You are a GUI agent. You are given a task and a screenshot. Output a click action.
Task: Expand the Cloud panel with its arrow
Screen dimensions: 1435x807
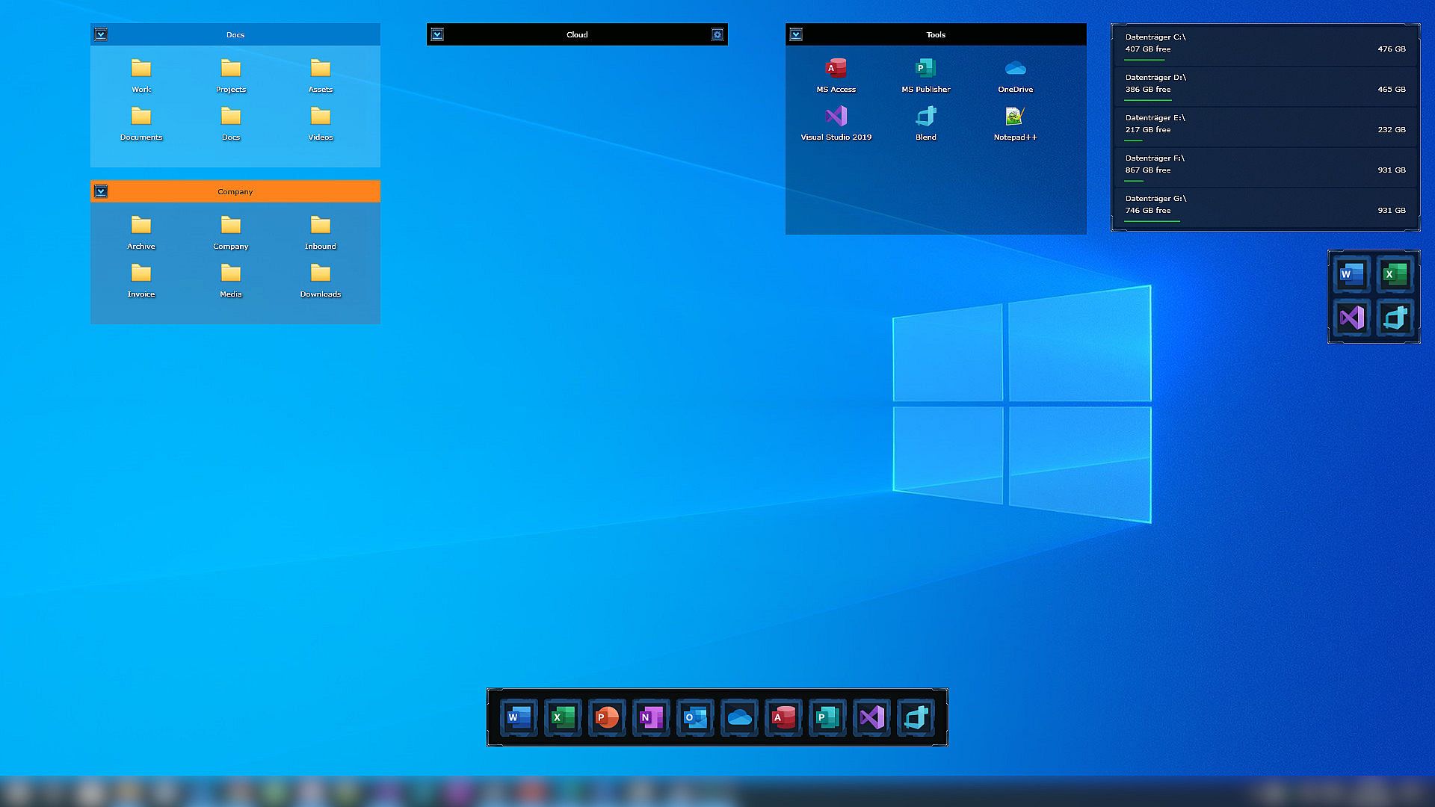[437, 34]
